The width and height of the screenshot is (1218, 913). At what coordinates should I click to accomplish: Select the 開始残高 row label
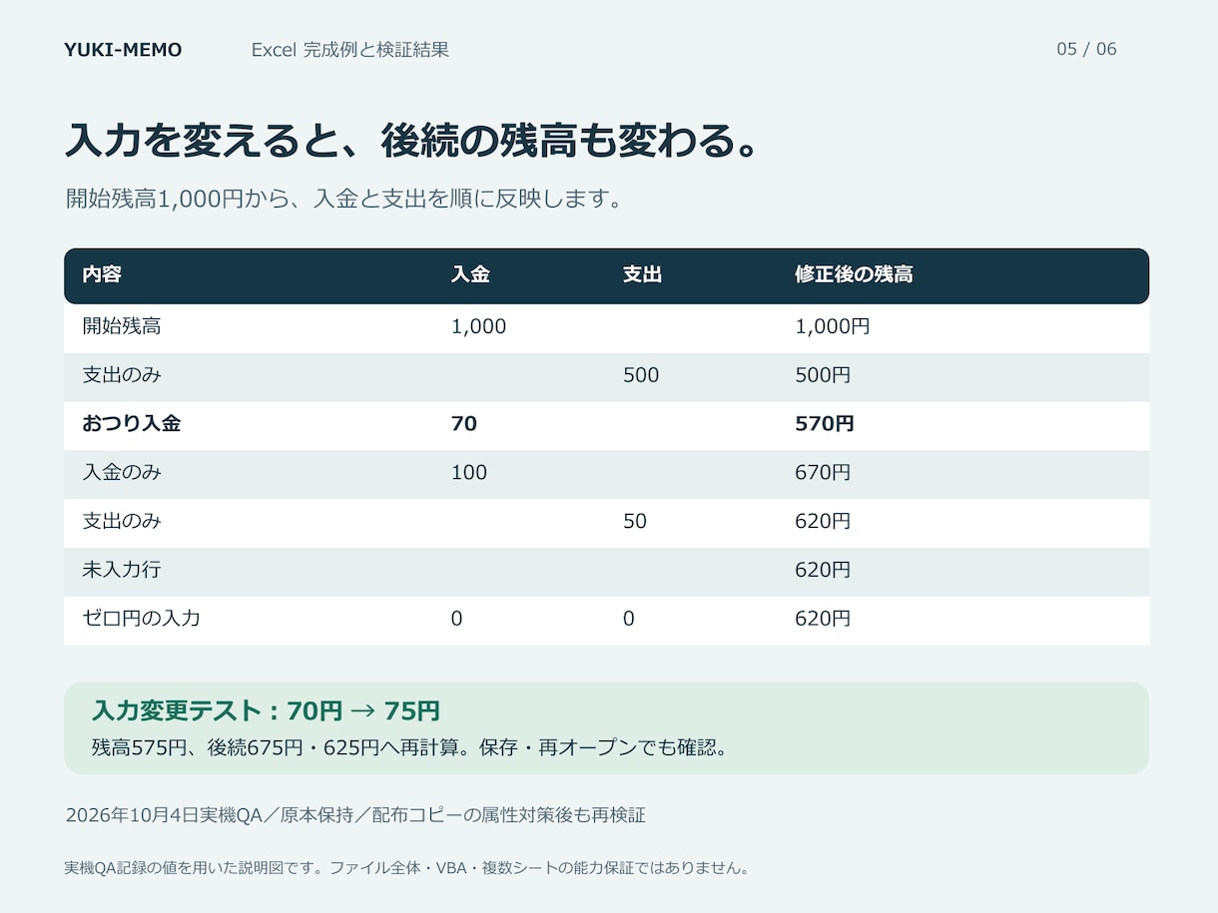(x=122, y=326)
